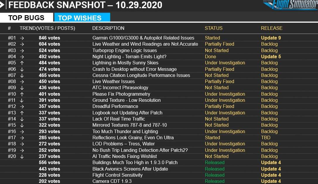Select 'Too Much Thunder and Lighting'

[125, 132]
